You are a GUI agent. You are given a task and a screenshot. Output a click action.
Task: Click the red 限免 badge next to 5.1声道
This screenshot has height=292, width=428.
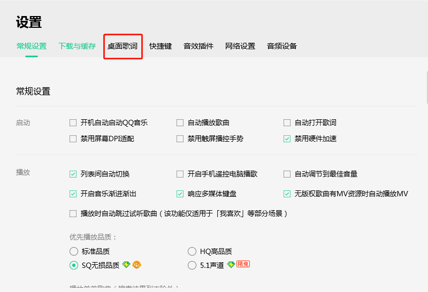pyautogui.click(x=243, y=265)
